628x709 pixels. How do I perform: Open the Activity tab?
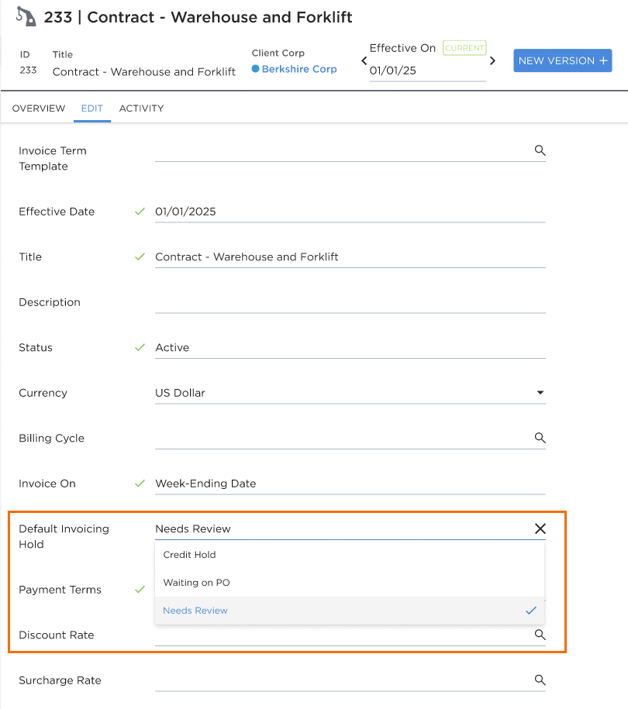point(141,108)
